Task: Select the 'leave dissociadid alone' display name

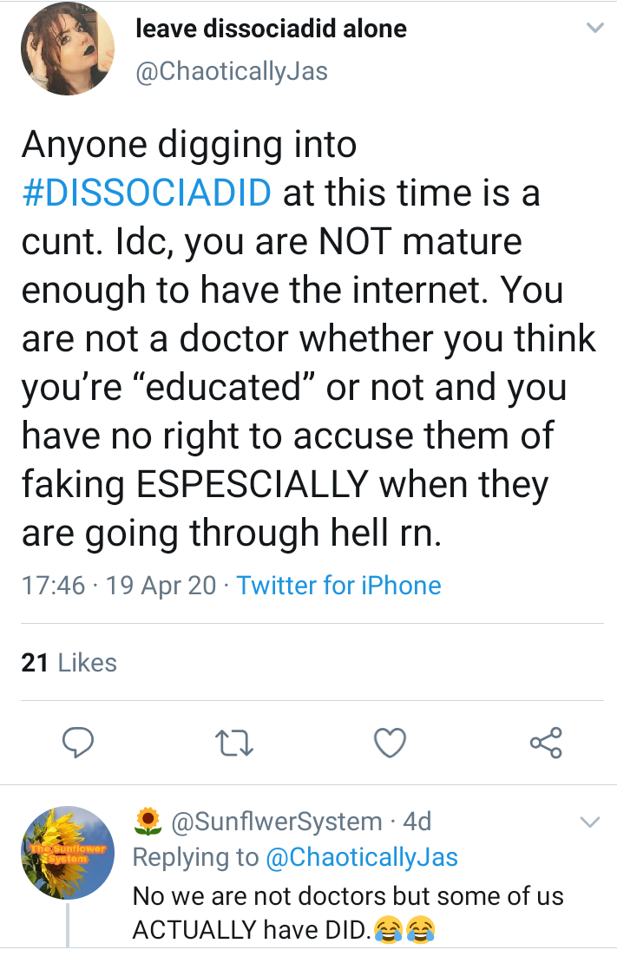Action: 272,29
